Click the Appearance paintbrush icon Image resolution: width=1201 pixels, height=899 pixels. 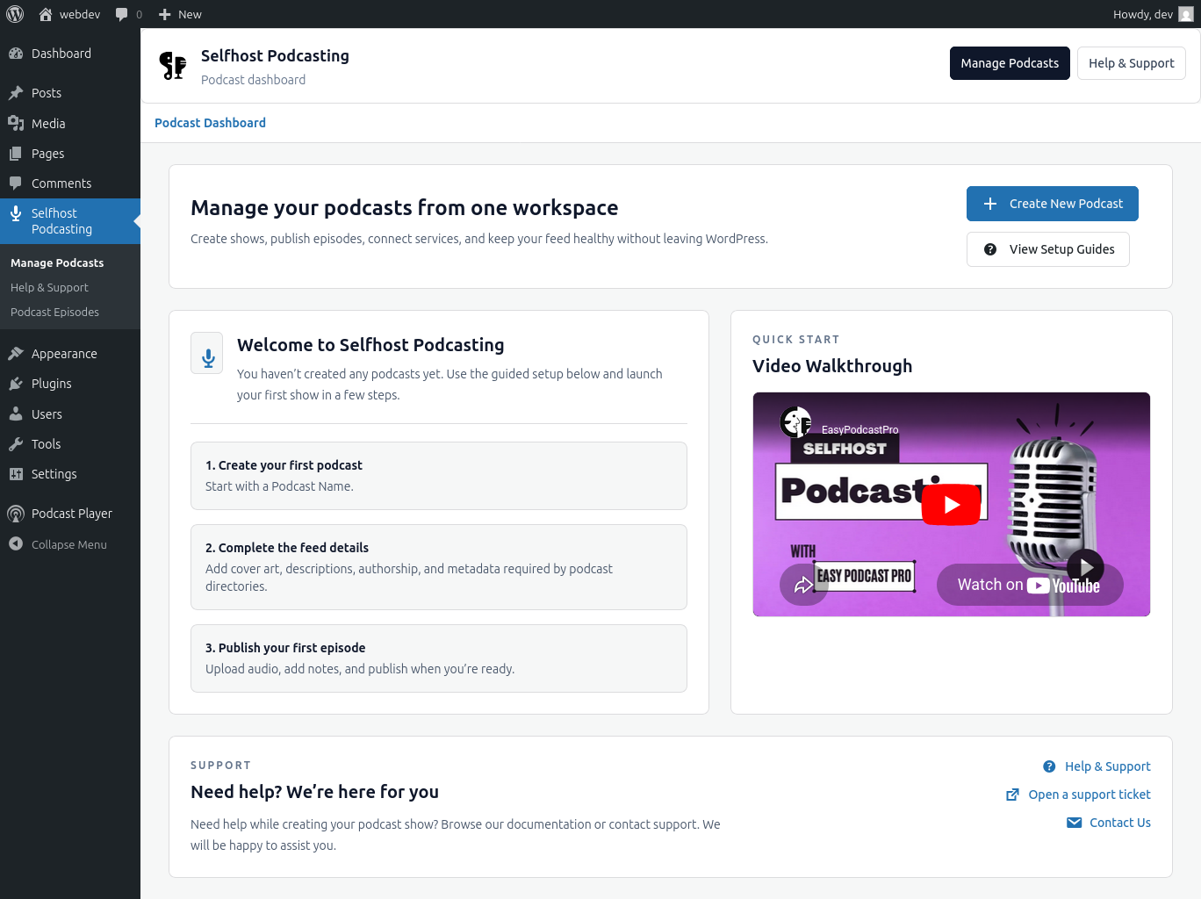point(16,354)
